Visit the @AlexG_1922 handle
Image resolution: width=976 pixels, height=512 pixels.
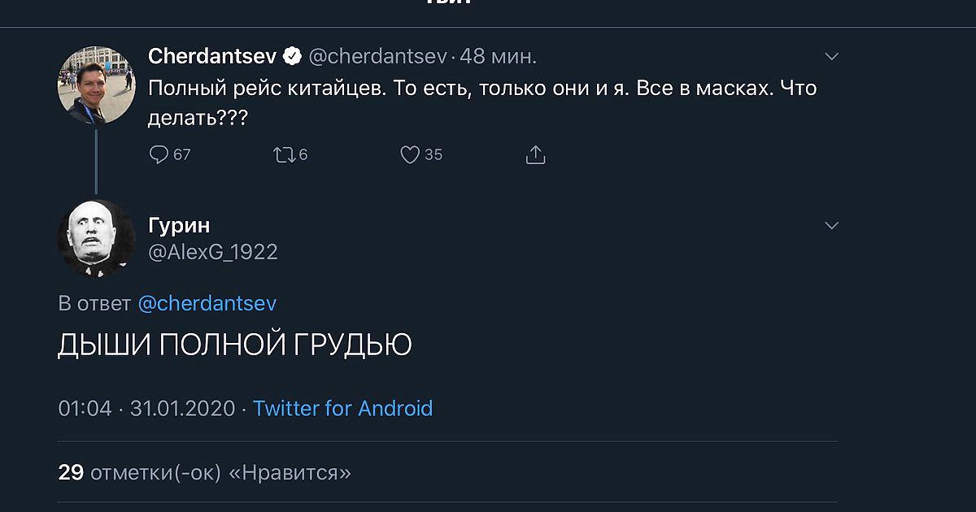(213, 252)
